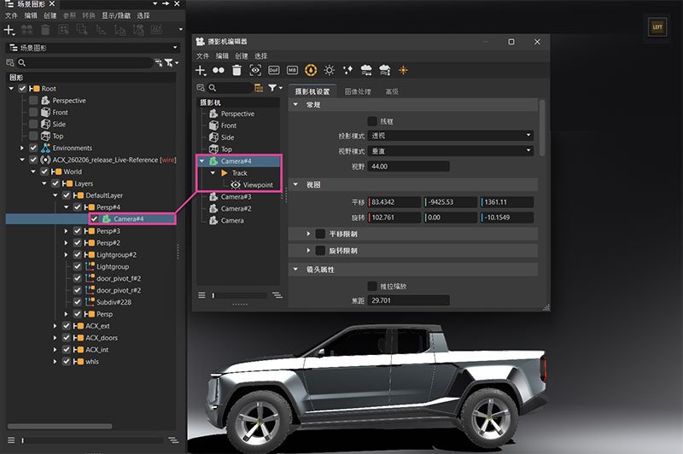Screen dimensions: 683x454
Task: Collapse Camera#4 in the camera list
Action: point(201,161)
